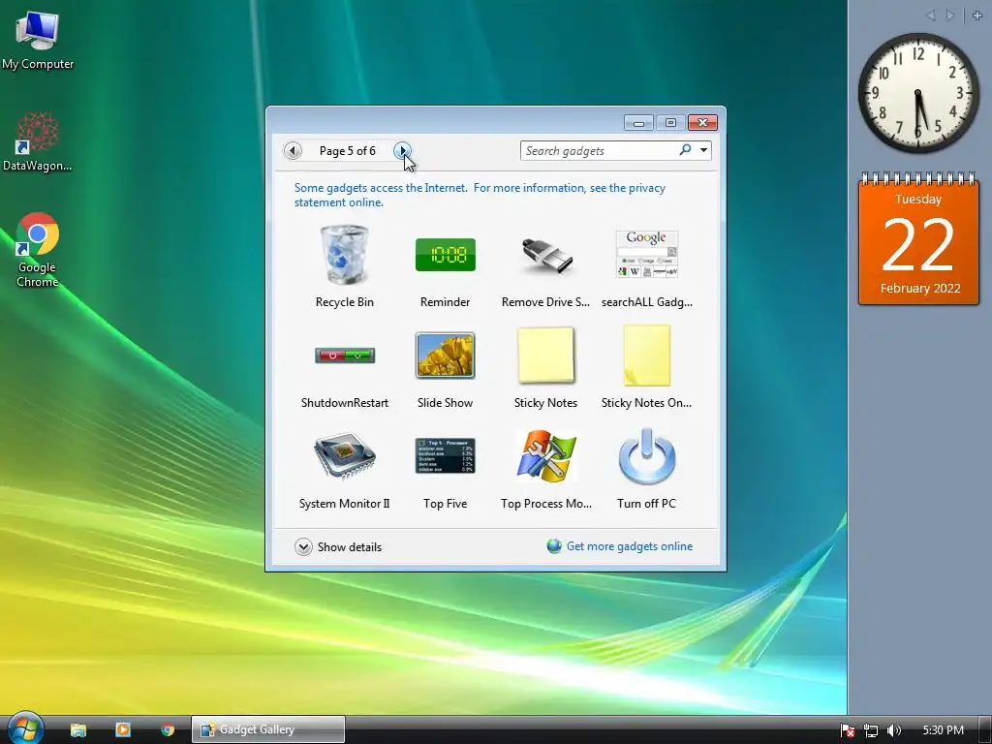Image resolution: width=992 pixels, height=744 pixels.
Task: Click the sidebar clock gadget
Action: click(918, 93)
